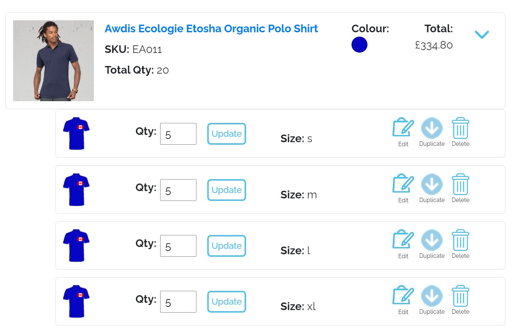The image size is (524, 330).
Task: Click Update button for size s
Action: click(x=226, y=134)
